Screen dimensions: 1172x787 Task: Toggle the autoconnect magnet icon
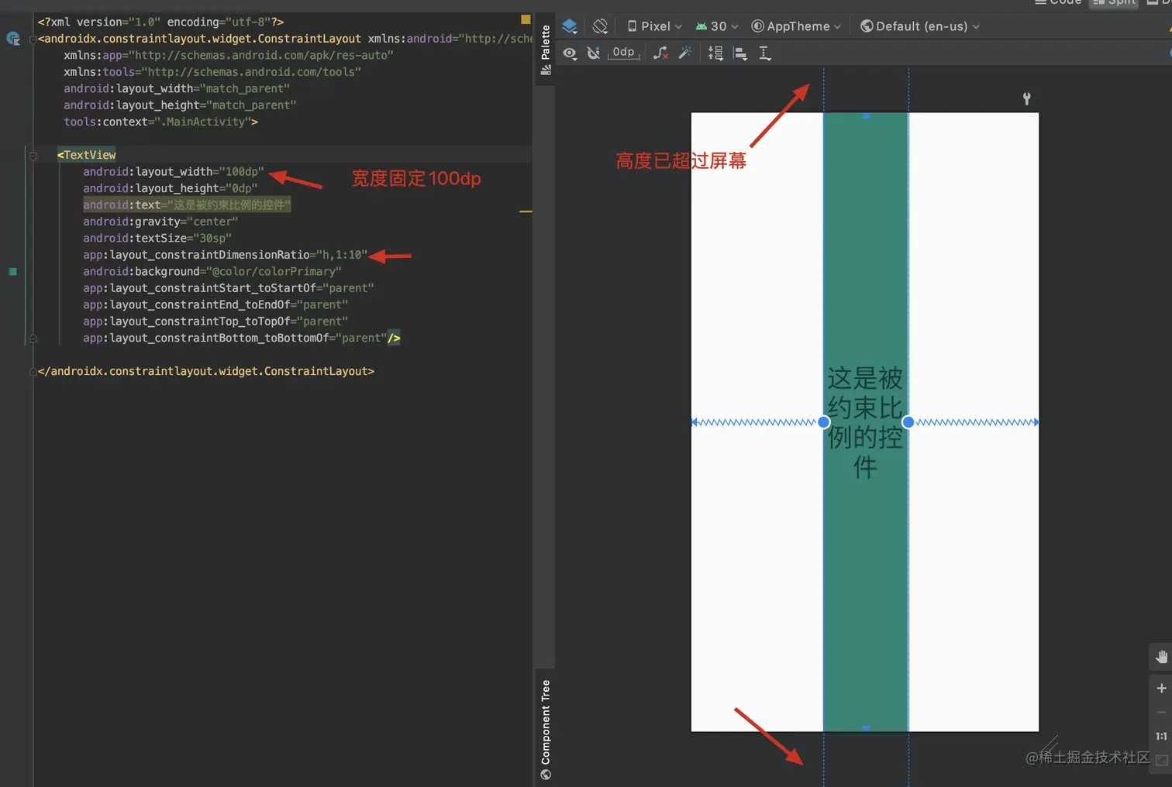point(594,53)
